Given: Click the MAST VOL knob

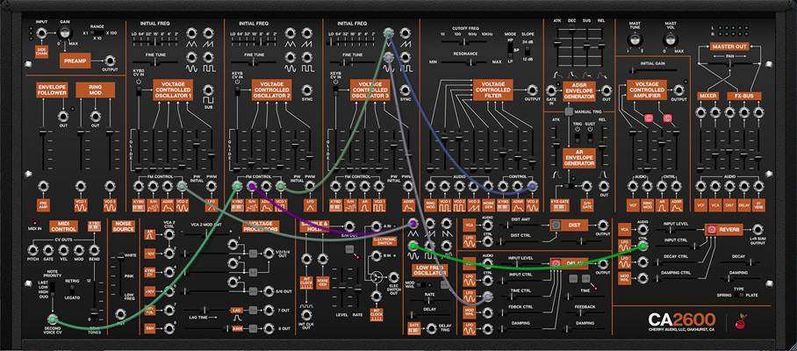Looking at the screenshot, I should 671,39.
